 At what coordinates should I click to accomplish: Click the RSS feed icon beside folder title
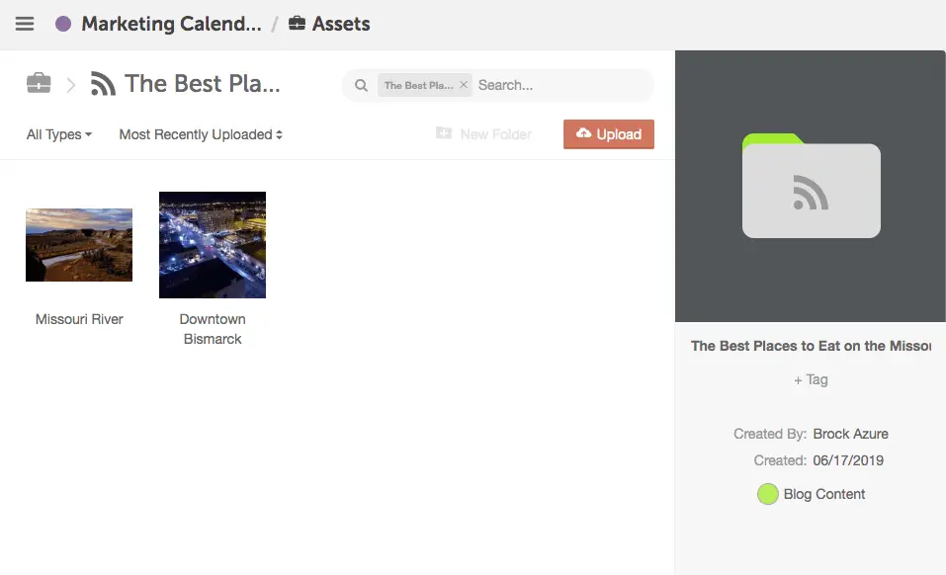click(103, 84)
